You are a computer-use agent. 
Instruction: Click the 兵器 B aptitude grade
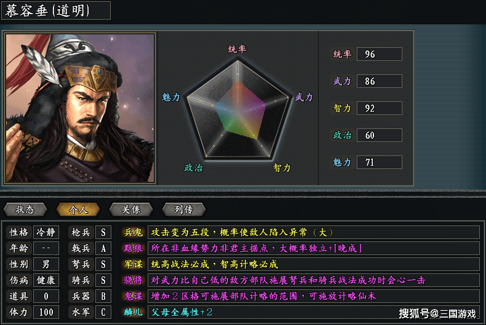103,296
